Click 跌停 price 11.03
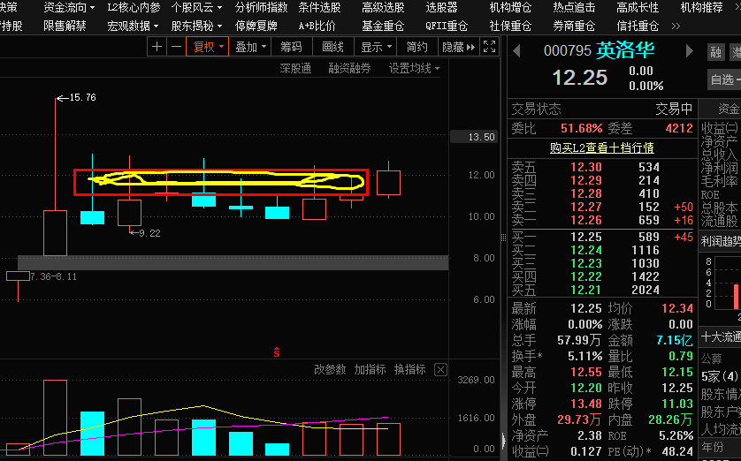 pyautogui.click(x=677, y=404)
